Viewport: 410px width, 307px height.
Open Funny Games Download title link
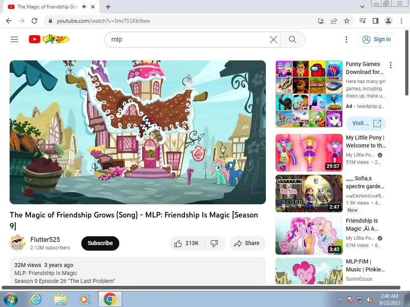click(x=364, y=68)
